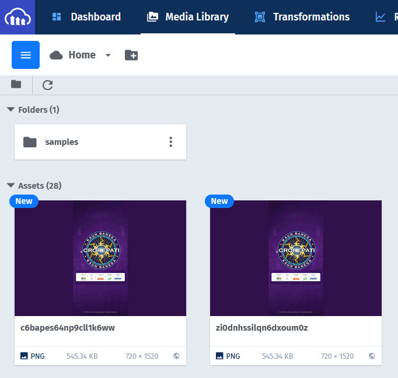The height and width of the screenshot is (378, 398).
Task: Open the Transformations tab
Action: pos(302,17)
